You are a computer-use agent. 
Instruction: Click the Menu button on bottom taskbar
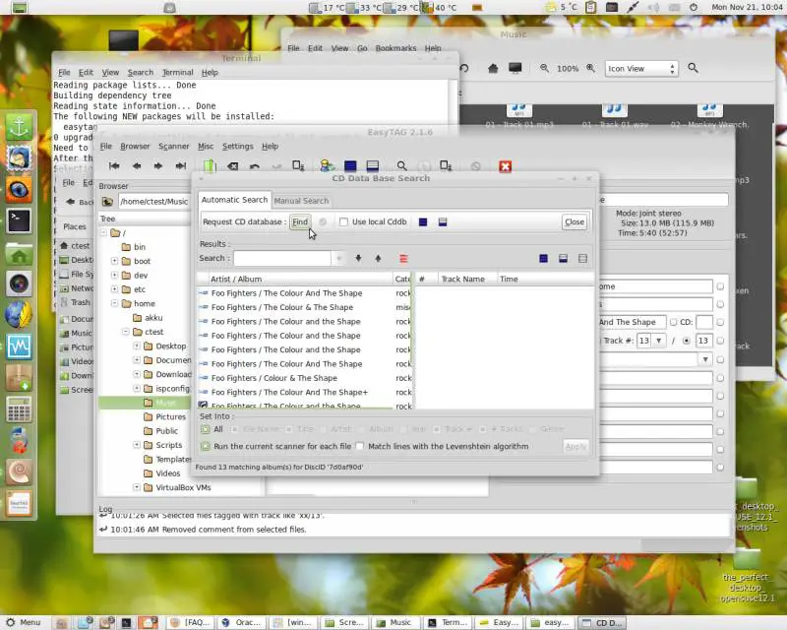pyautogui.click(x=23, y=622)
